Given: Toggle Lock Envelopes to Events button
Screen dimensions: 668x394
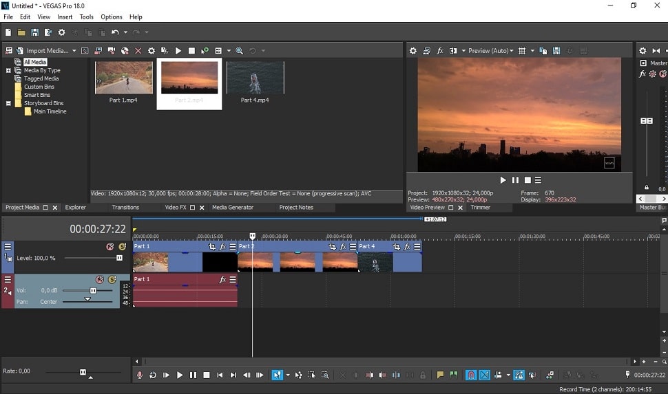Looking at the screenshot, I should tap(519, 375).
